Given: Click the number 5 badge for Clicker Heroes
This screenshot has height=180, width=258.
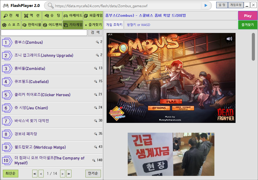Looking at the screenshot, I should pyautogui.click(x=7, y=95).
